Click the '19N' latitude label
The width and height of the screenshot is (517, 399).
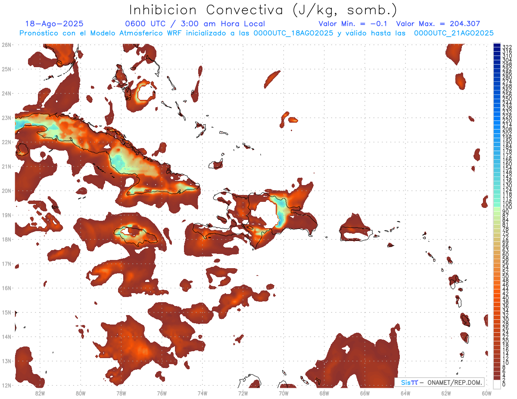[6, 215]
